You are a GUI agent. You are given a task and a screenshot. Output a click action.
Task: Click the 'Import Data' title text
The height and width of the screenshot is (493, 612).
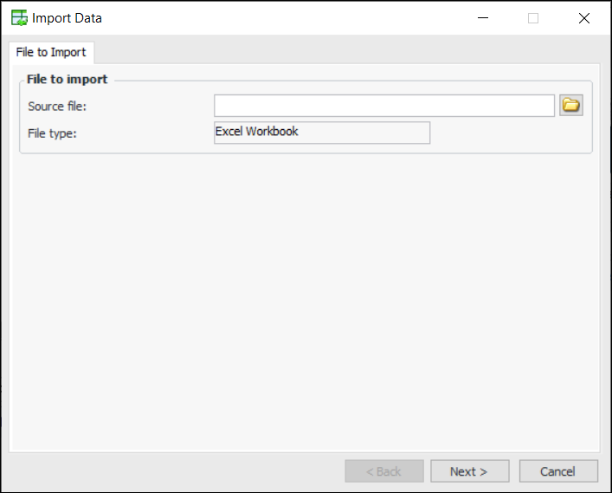pyautogui.click(x=67, y=18)
